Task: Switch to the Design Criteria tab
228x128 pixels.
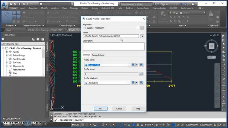Action: pyautogui.click(x=98, y=55)
